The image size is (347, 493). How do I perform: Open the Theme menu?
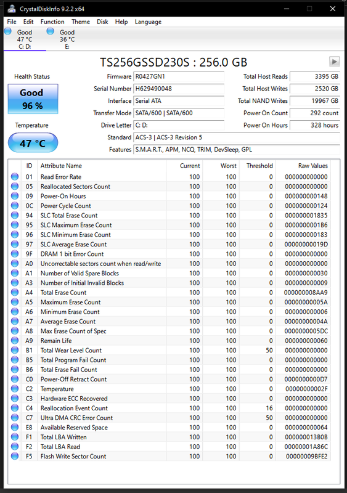(x=81, y=22)
